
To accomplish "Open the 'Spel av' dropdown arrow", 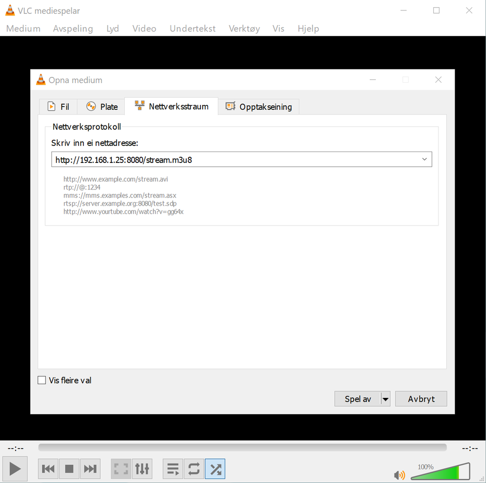I will (385, 399).
